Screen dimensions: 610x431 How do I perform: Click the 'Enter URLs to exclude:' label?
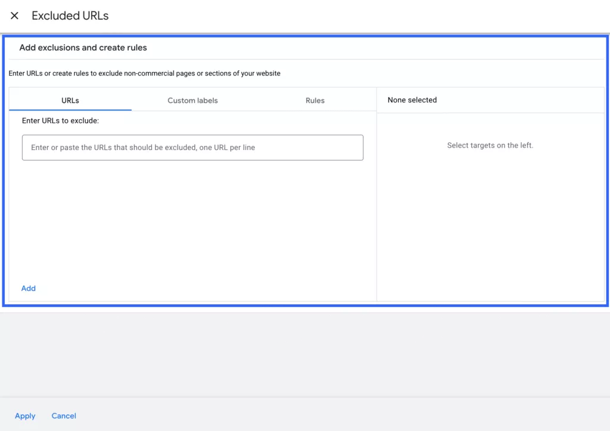[60, 120]
